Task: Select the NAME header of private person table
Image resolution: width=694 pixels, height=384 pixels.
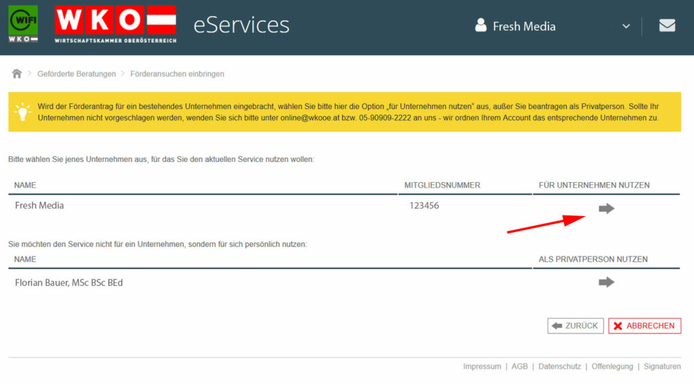Action: coord(25,259)
